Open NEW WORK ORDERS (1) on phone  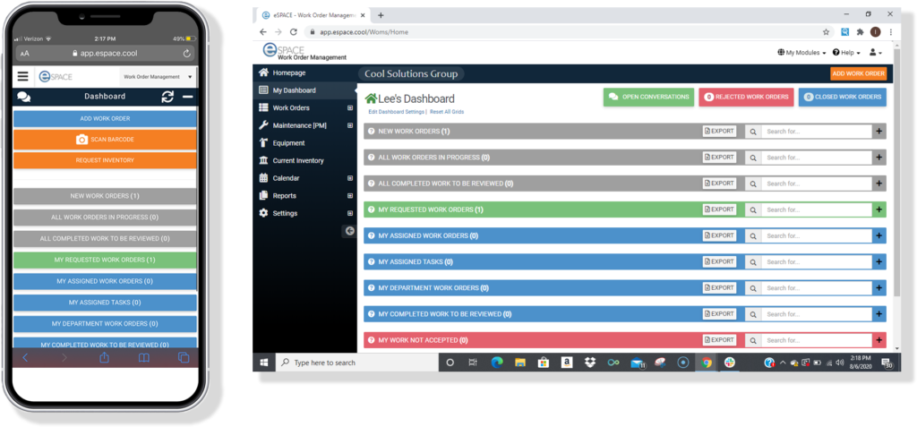pyautogui.click(x=105, y=196)
